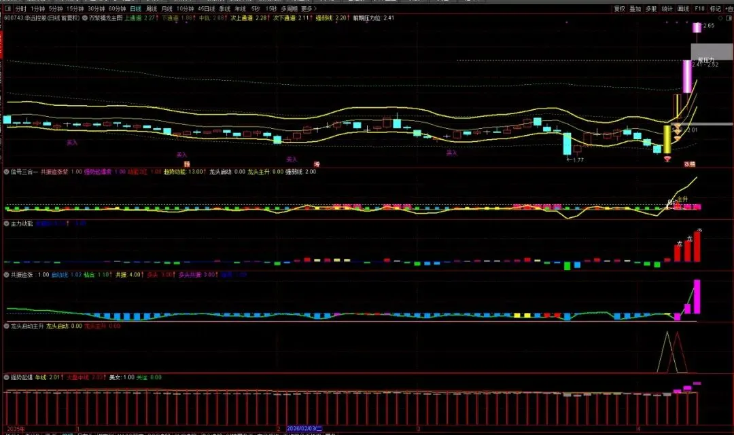This screenshot has height=435, width=734.
Task: Click the 2.65 high price label
Action: point(708,26)
